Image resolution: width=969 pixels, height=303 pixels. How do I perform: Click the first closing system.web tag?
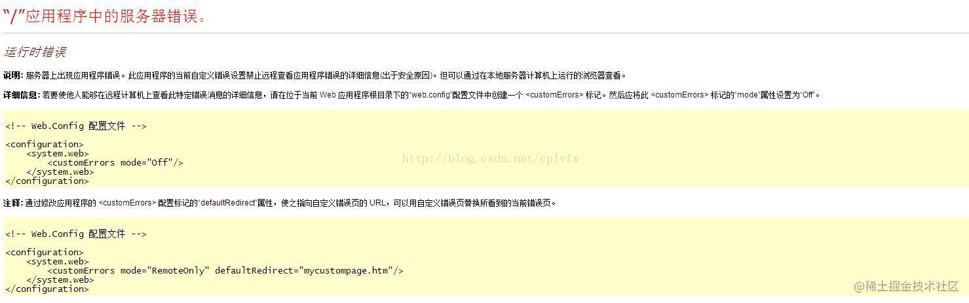[60, 172]
